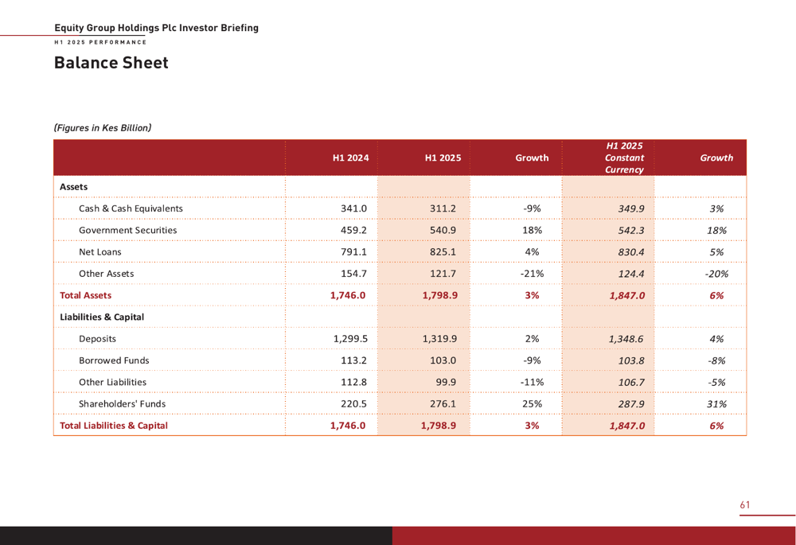Select Government Securities value '540.9'
Viewport: 796px width, 545px height.
(443, 231)
